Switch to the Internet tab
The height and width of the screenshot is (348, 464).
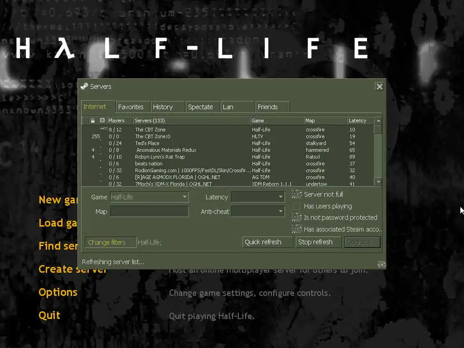(98, 106)
